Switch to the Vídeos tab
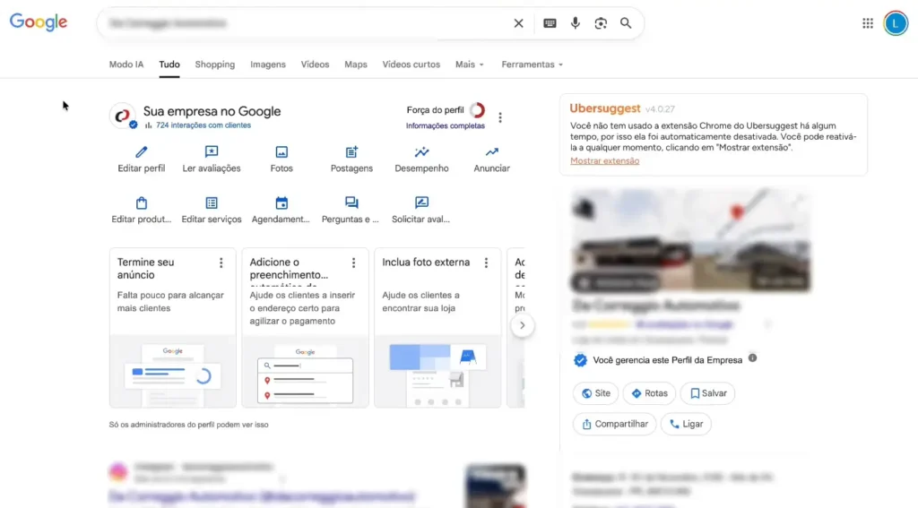Image resolution: width=918 pixels, height=508 pixels. [x=315, y=65]
